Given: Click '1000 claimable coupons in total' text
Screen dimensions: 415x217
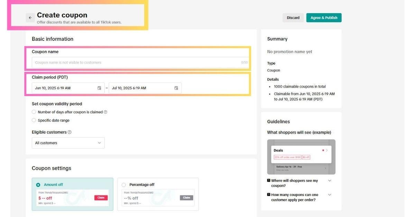Looking at the screenshot, I should coord(300,87).
